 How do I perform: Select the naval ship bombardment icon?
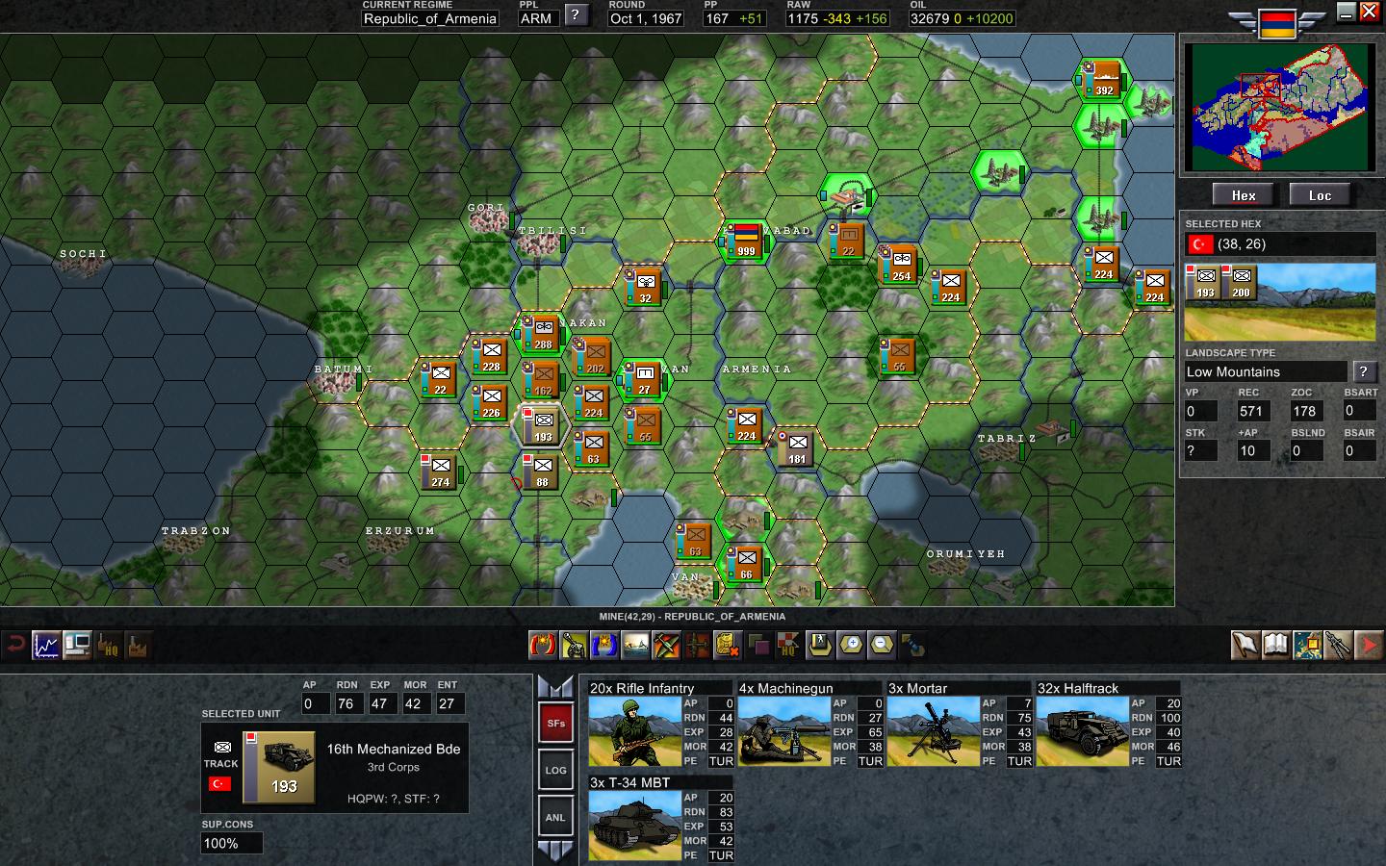click(635, 645)
